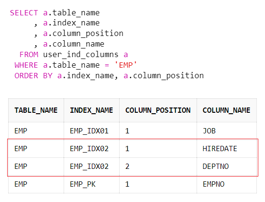The width and height of the screenshot is (265, 202).
Task: Click a.table_name in the WHERE clause
Action: click(x=71, y=65)
